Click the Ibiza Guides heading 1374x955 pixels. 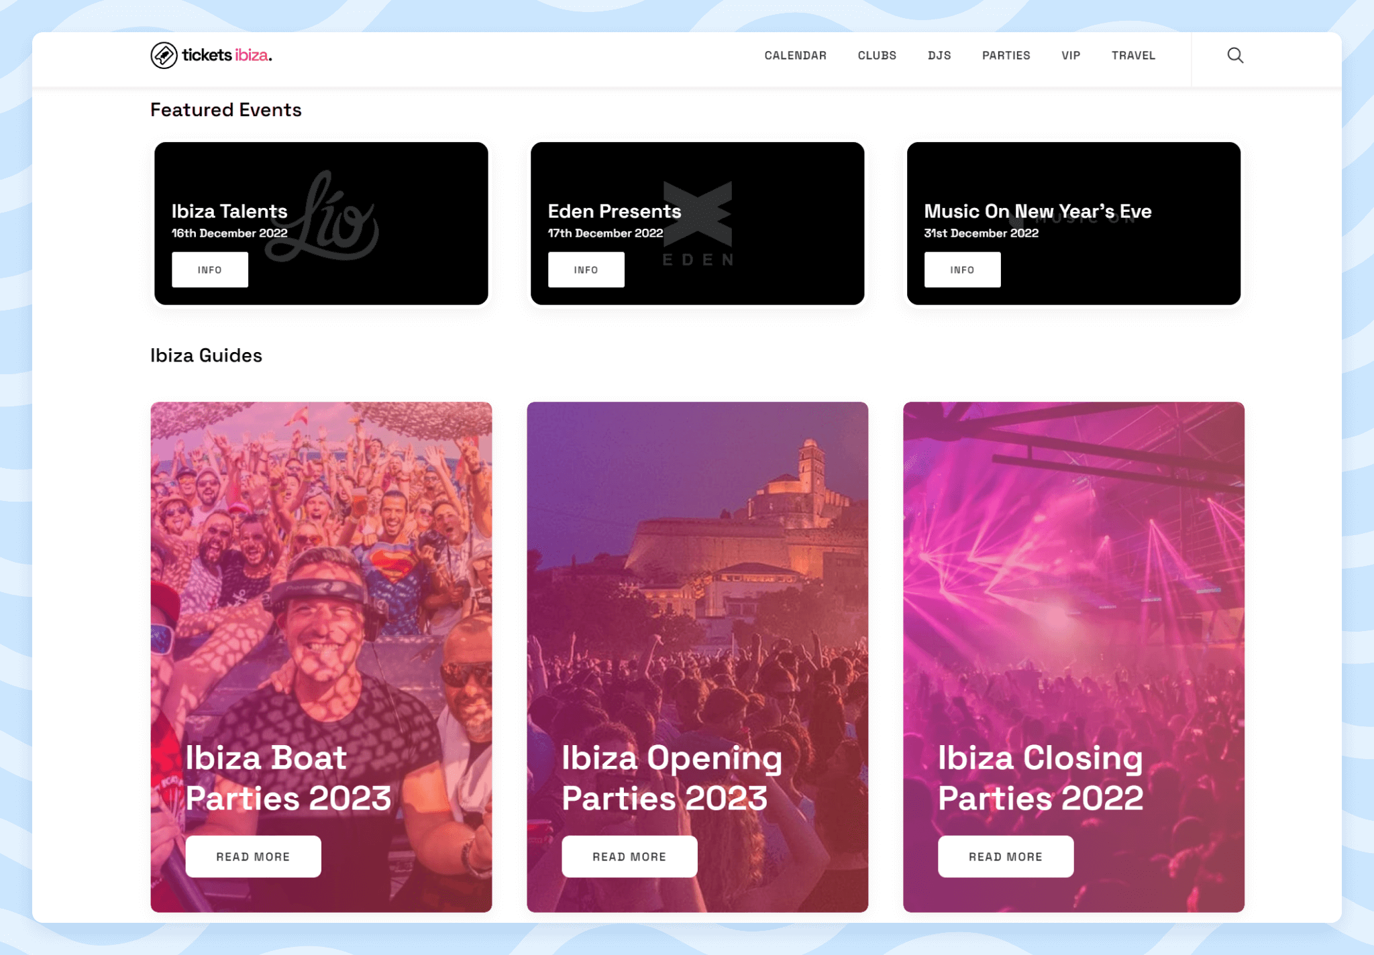point(206,355)
